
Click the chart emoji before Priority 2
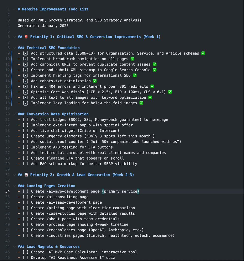pos(26,175)
